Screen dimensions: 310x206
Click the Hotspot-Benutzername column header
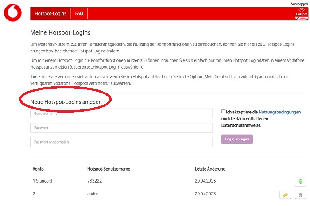(x=109, y=169)
